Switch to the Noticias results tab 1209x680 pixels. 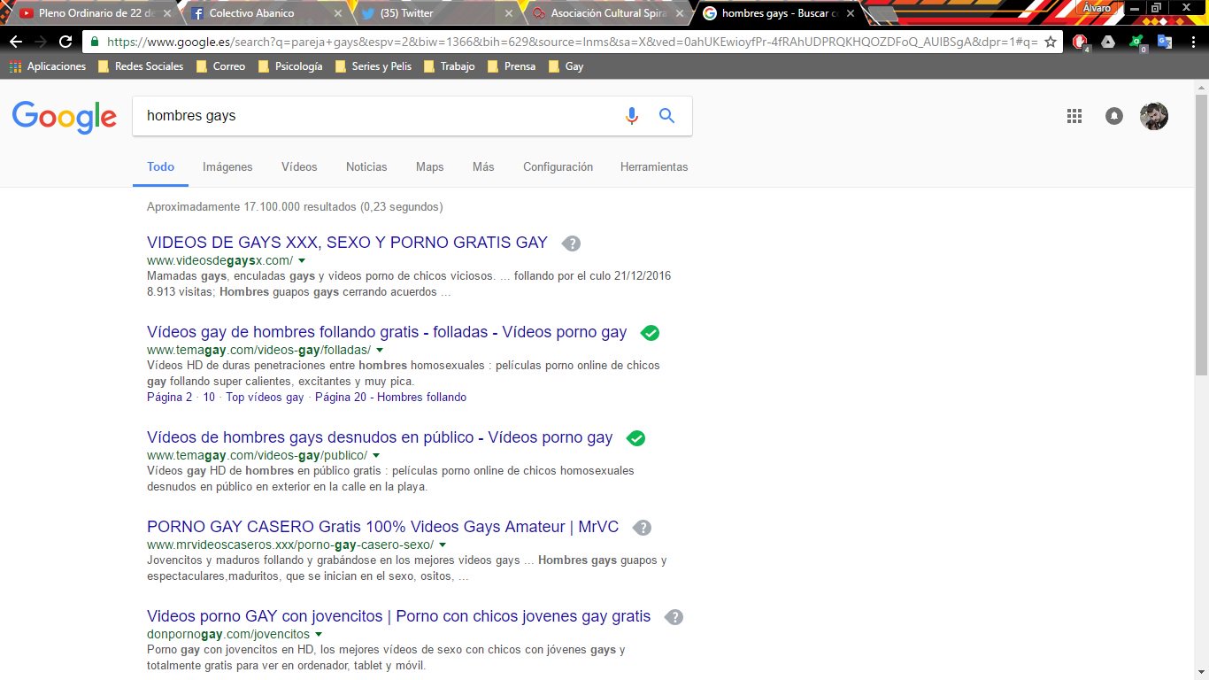coord(366,166)
